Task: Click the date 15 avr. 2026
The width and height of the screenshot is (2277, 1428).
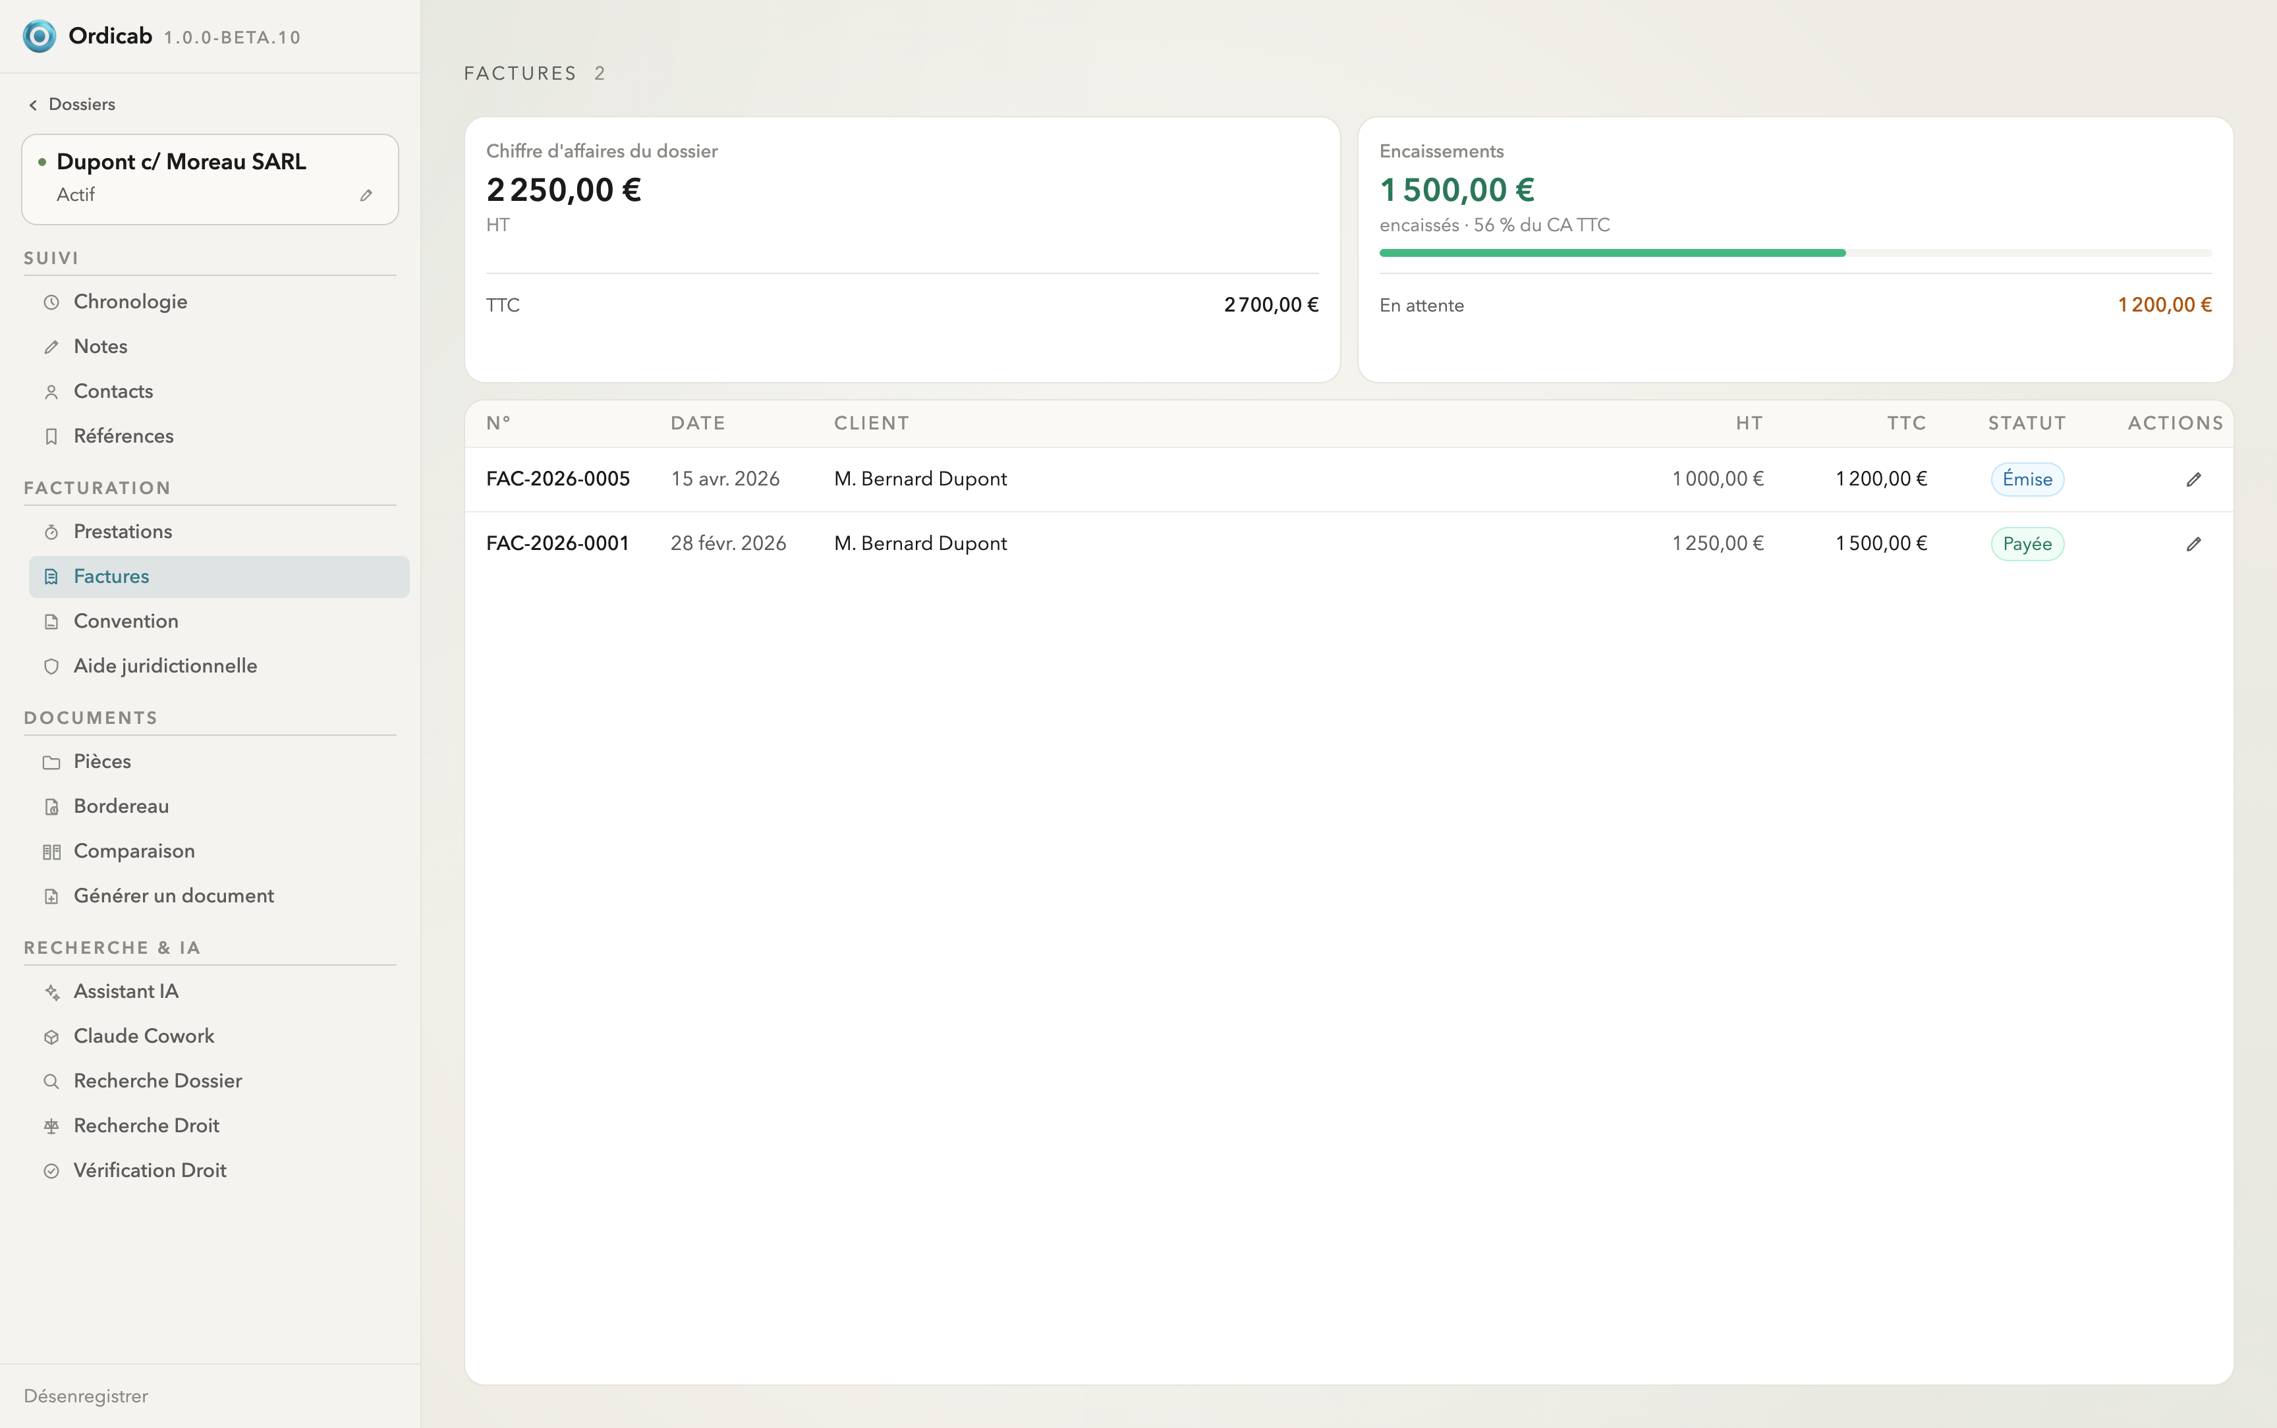Action: (724, 479)
